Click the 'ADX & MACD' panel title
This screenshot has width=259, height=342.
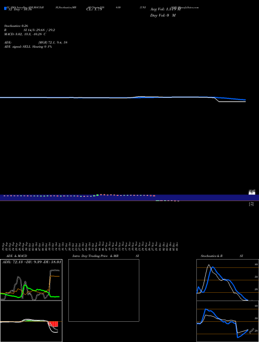point(17,256)
